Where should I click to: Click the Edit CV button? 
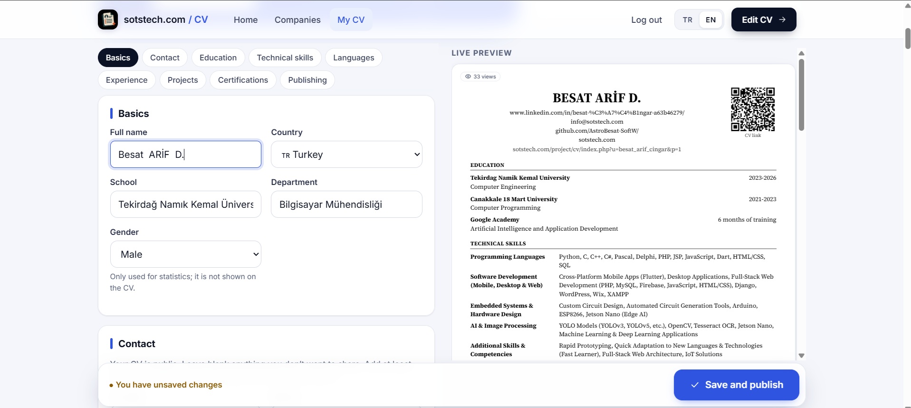tap(764, 19)
